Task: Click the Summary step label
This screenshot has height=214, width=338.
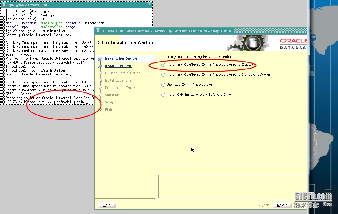Action: click(113, 95)
